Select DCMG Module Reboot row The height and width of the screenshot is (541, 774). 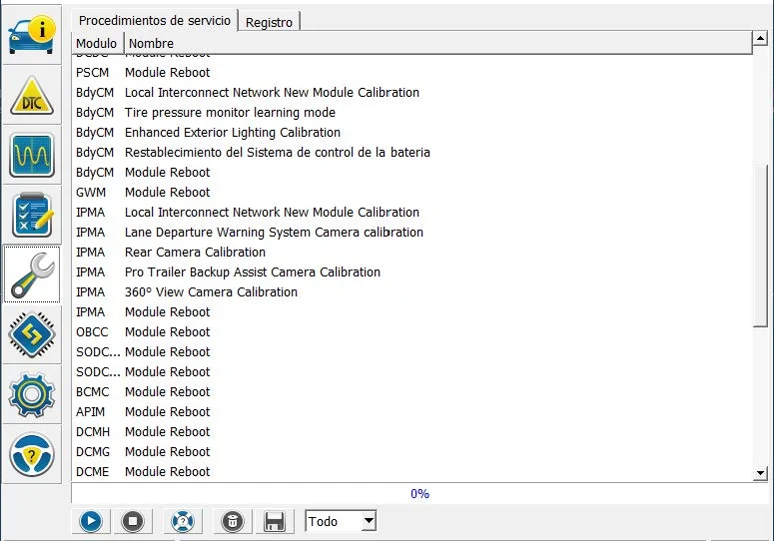pyautogui.click(x=412, y=452)
